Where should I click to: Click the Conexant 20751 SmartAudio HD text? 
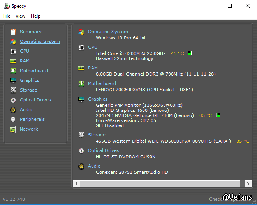132,172
